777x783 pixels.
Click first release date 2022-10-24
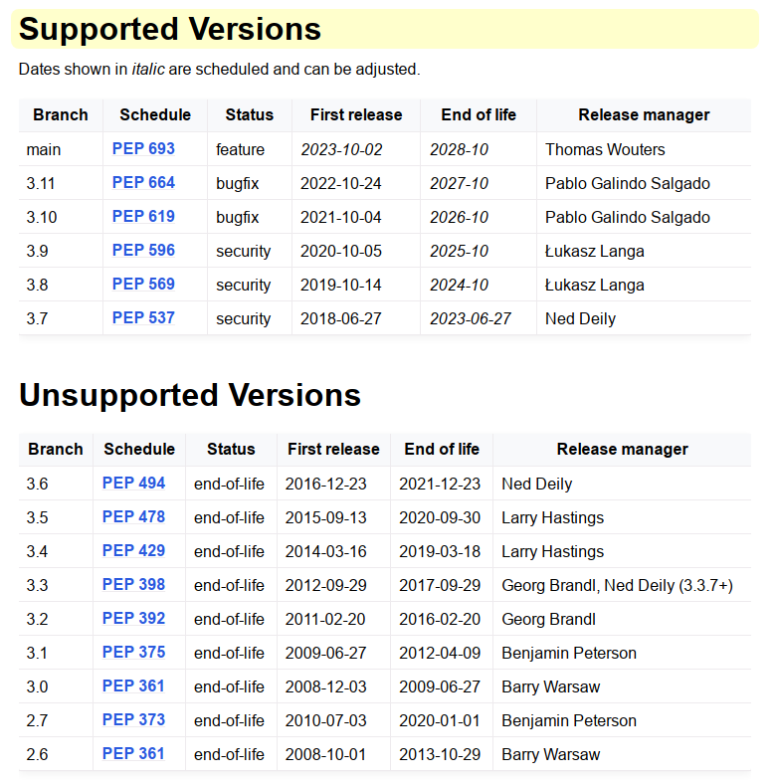click(341, 183)
